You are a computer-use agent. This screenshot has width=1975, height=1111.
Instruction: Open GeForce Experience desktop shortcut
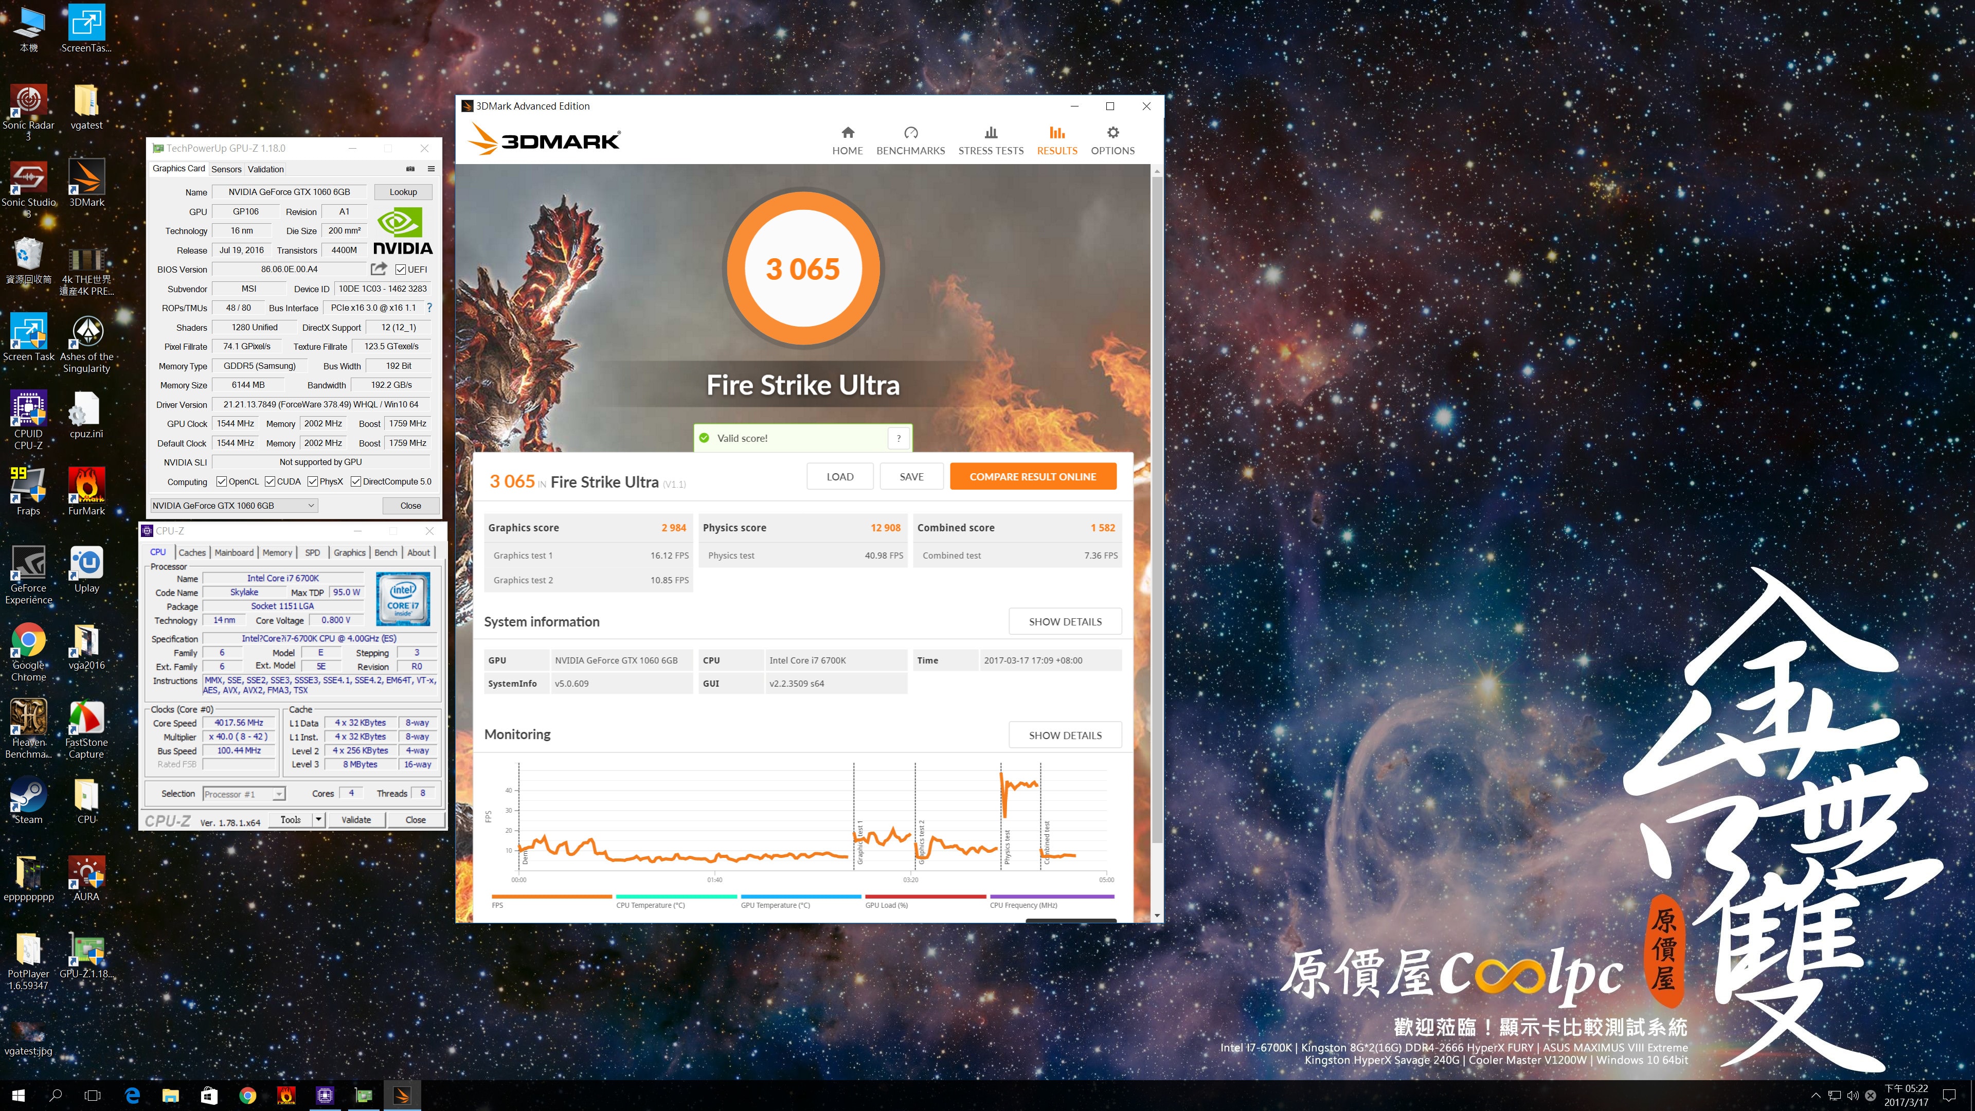(x=28, y=575)
